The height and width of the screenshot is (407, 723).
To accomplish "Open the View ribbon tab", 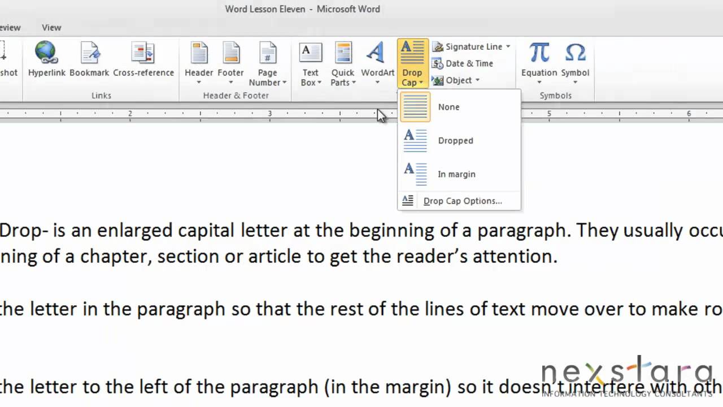I will [x=51, y=27].
